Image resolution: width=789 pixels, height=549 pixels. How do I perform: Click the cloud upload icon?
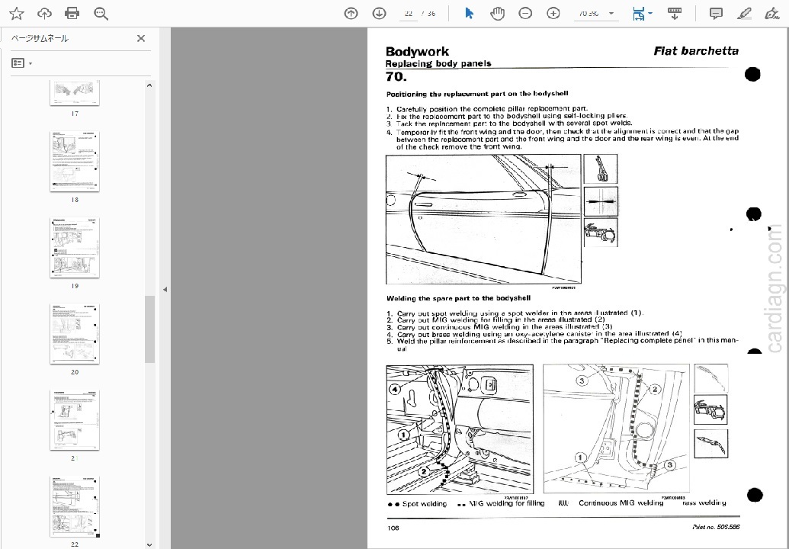[x=44, y=14]
